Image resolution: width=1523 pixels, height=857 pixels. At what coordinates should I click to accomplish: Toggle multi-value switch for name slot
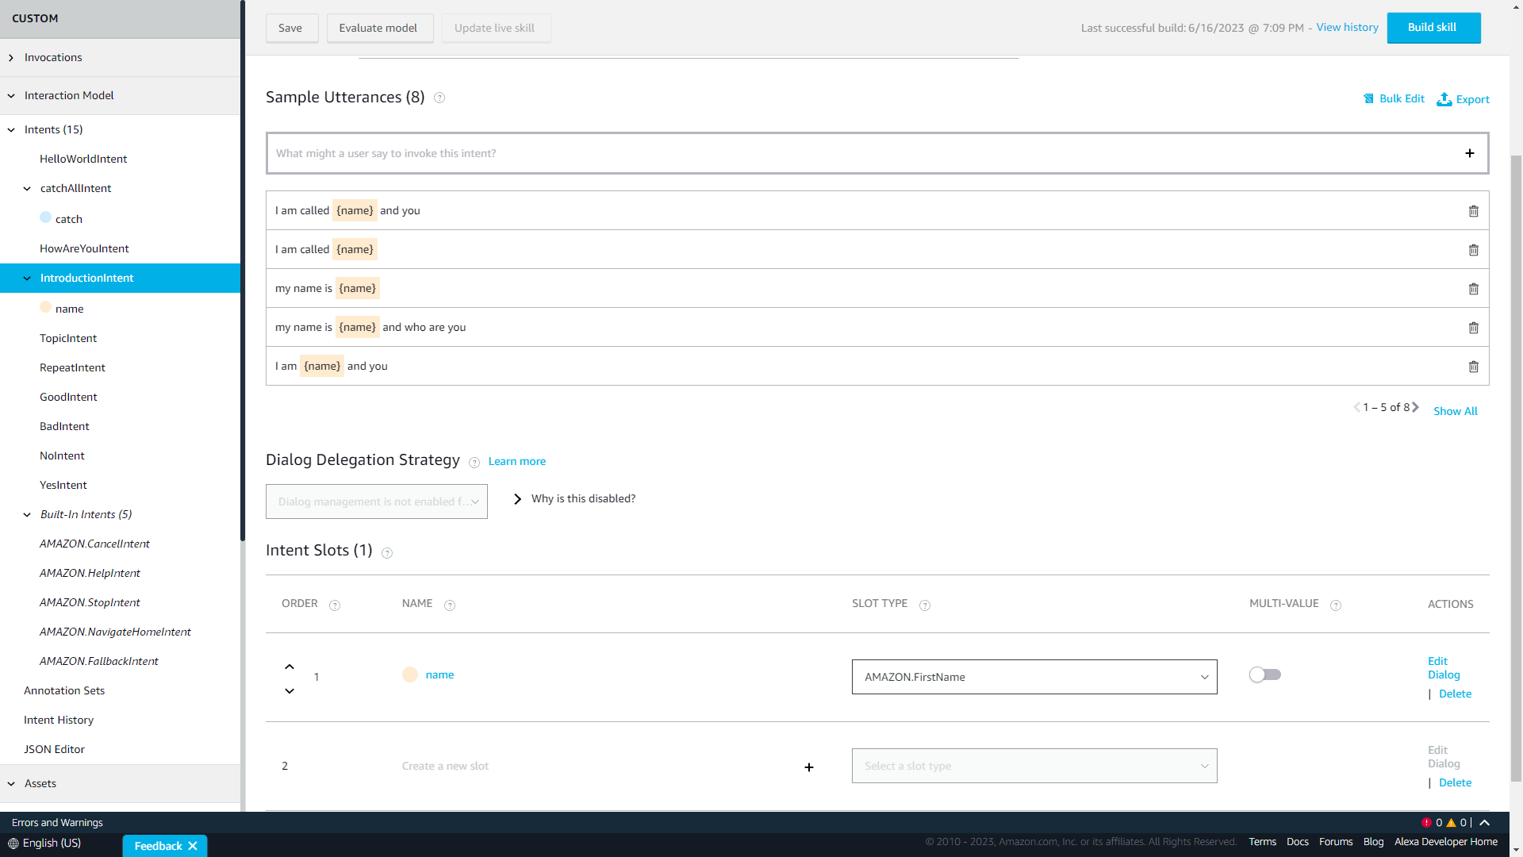point(1264,674)
